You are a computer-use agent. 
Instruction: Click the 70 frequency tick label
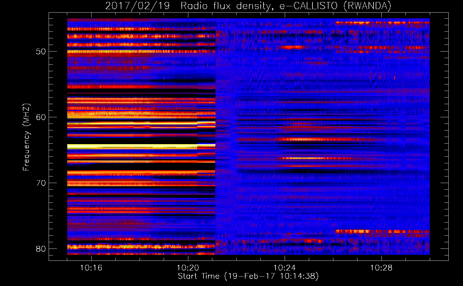[41, 183]
